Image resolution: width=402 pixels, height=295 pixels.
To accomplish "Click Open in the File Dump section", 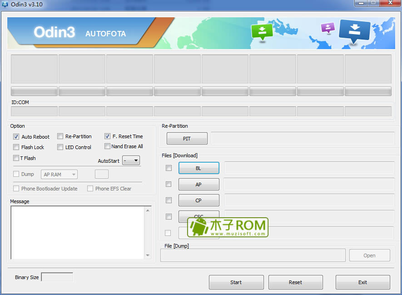I will [369, 255].
